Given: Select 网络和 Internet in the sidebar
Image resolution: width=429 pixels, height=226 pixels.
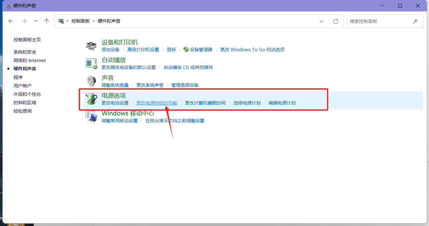Looking at the screenshot, I should pyautogui.click(x=30, y=61).
